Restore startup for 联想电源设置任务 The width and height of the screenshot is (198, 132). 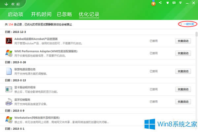pyautogui.click(x=183, y=71)
